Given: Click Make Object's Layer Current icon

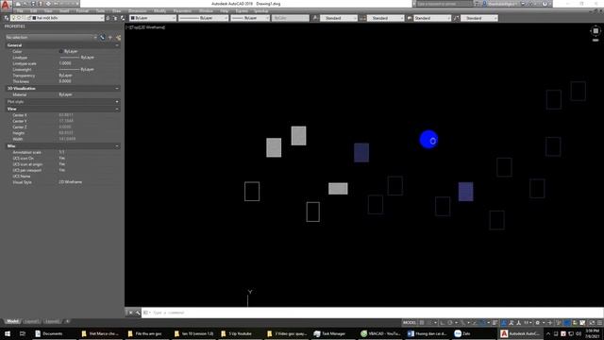Looking at the screenshot, I should coord(108,18).
